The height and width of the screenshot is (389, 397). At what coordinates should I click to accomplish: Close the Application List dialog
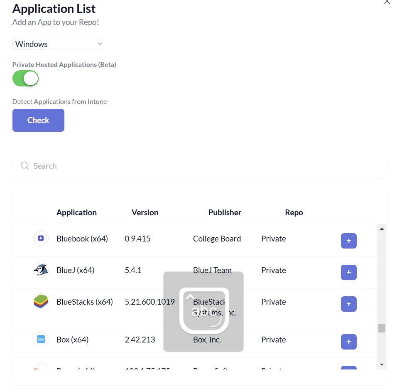tap(387, 2)
